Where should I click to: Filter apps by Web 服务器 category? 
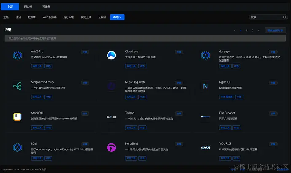(x=49, y=17)
